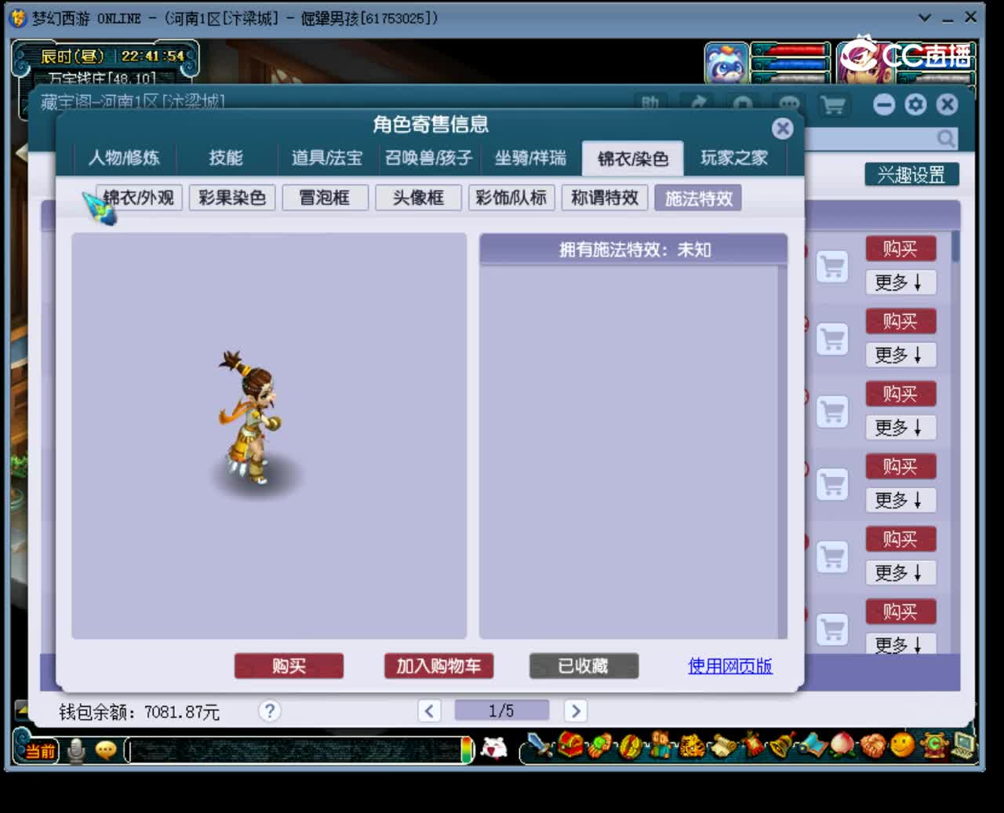Screen dimensions: 1004x813
Task: Open the message bubble icon in 藏宝阁 header
Action: click(791, 104)
